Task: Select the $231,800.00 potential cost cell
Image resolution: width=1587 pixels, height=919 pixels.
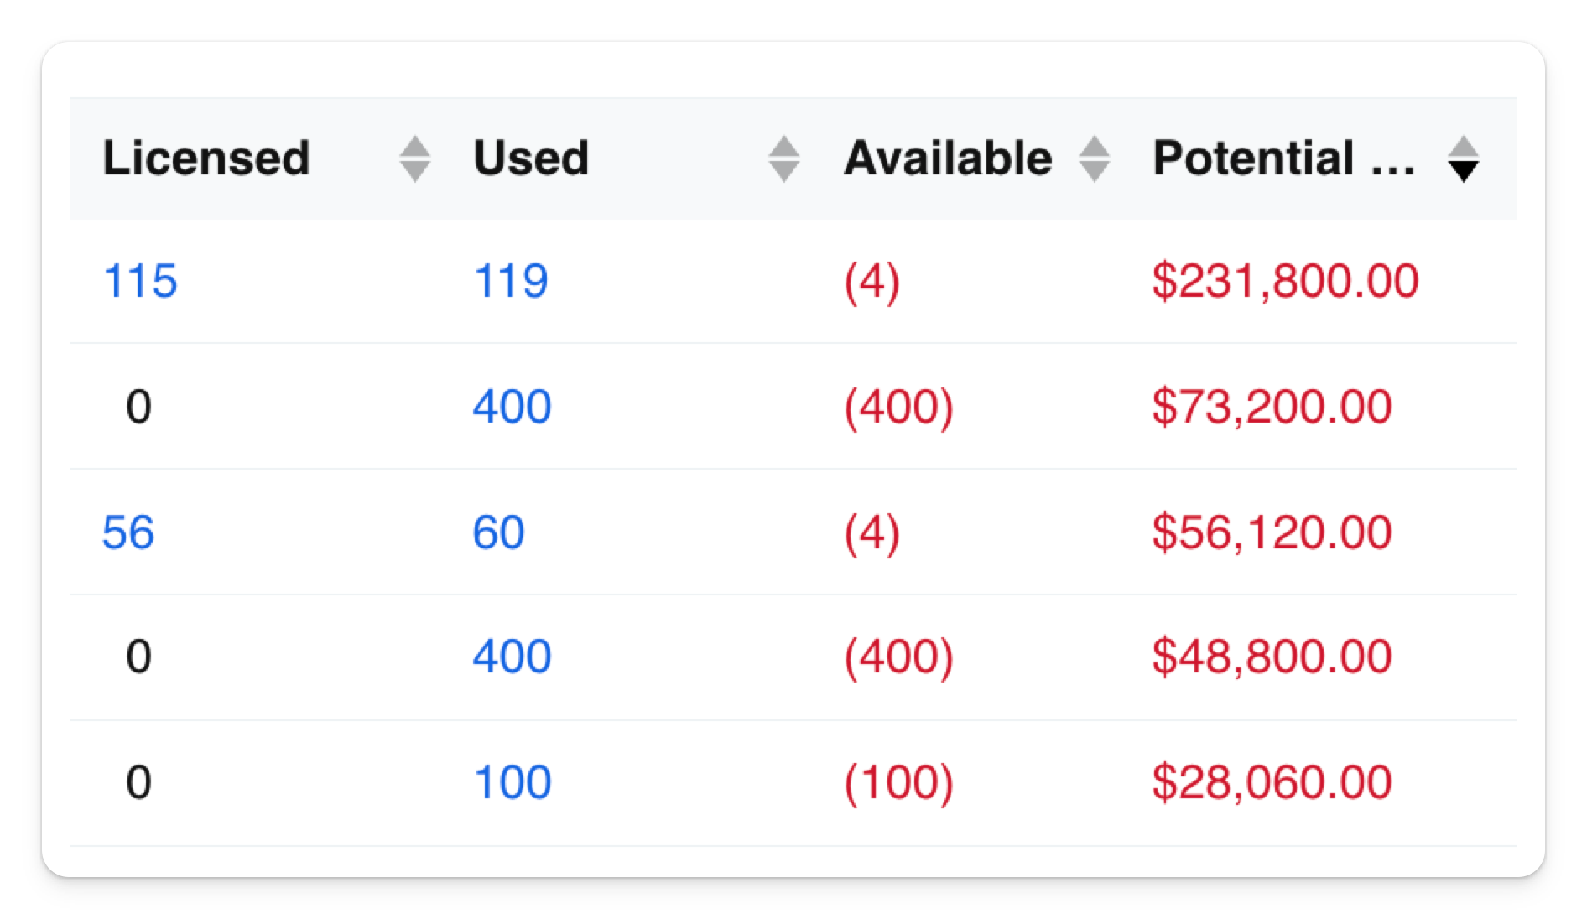Action: coord(1285,281)
